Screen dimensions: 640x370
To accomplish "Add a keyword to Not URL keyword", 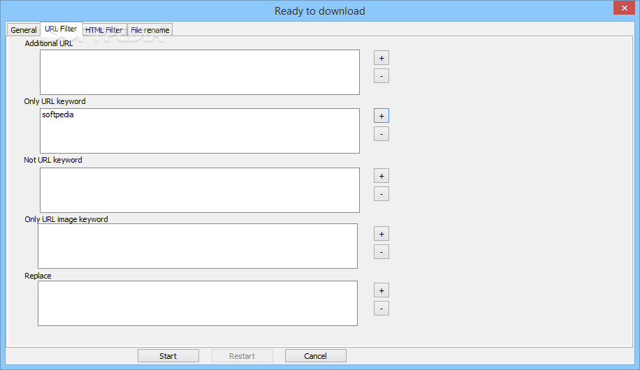I will (x=381, y=176).
